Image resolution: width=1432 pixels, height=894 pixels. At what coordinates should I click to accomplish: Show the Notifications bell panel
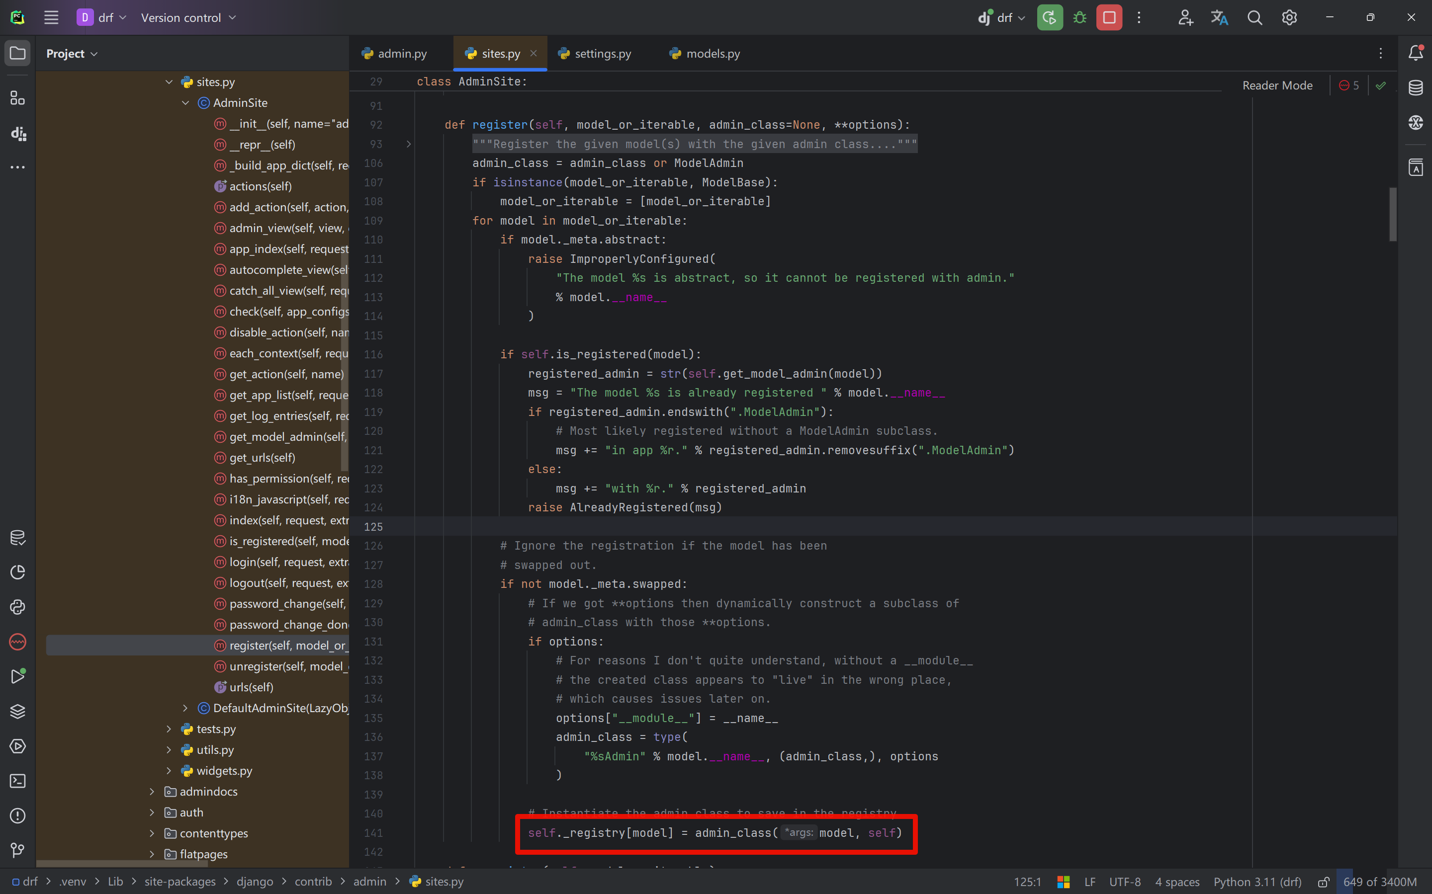pyautogui.click(x=1416, y=53)
